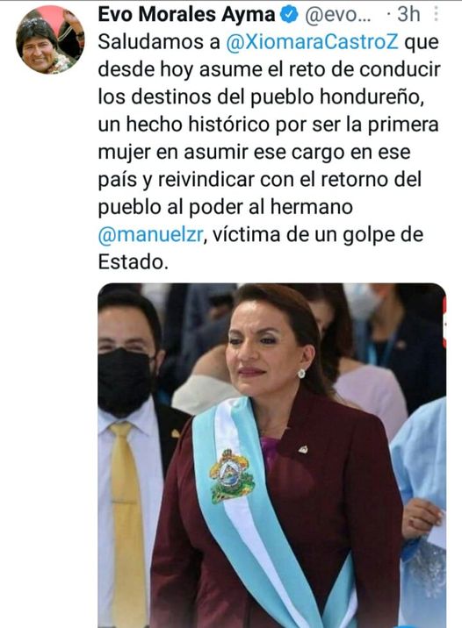Open the tweet's three-dot more options menu

436,14
